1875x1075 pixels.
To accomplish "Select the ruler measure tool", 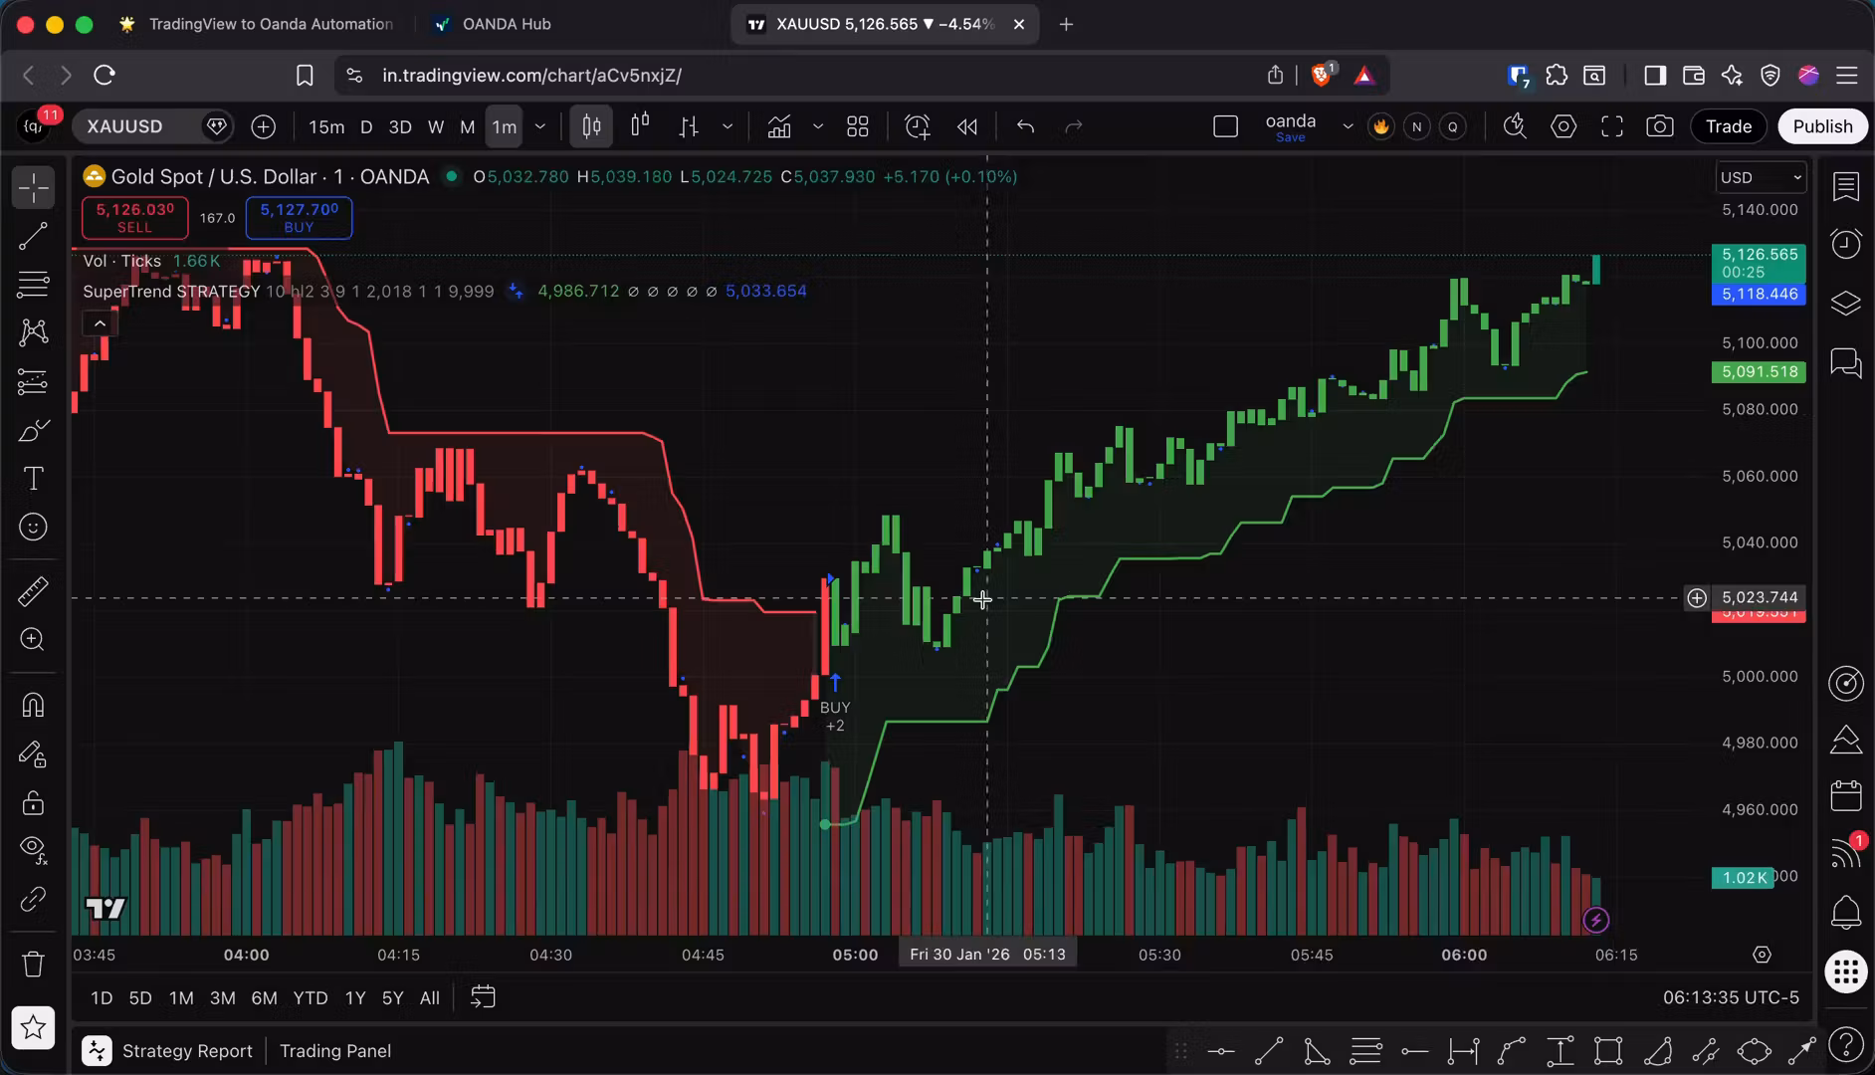I will point(33,591).
